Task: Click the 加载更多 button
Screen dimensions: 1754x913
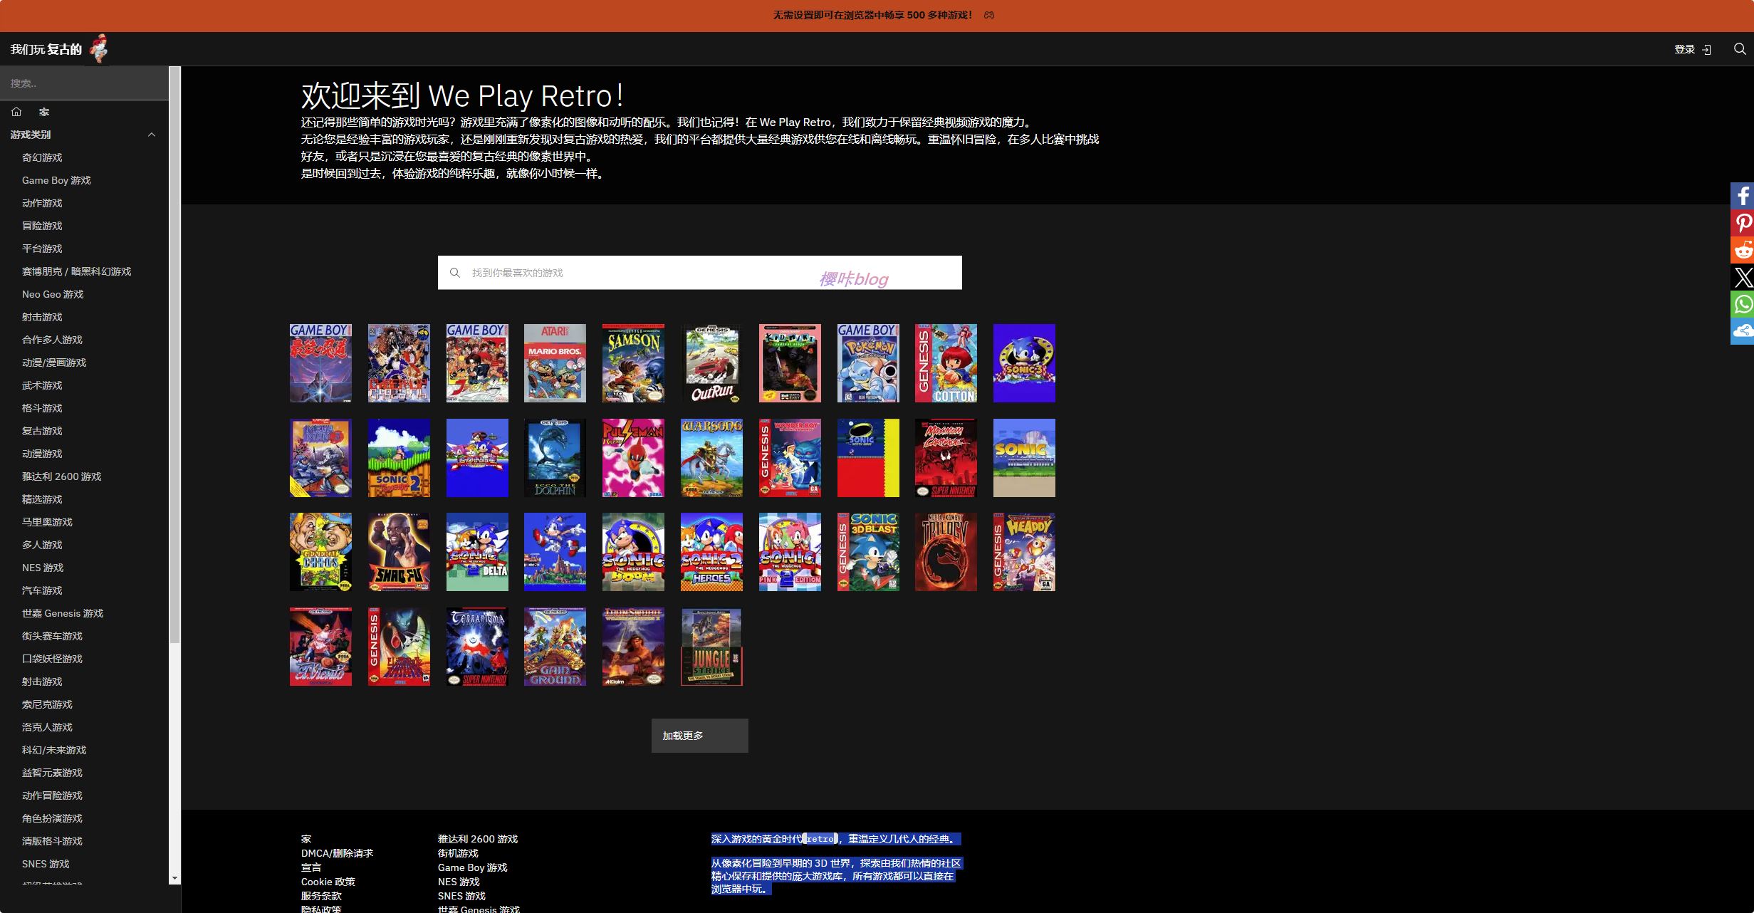Action: [x=699, y=736]
